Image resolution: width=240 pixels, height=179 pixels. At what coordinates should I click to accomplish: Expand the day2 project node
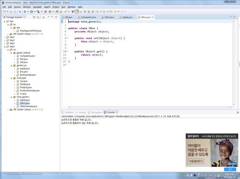[5, 40]
